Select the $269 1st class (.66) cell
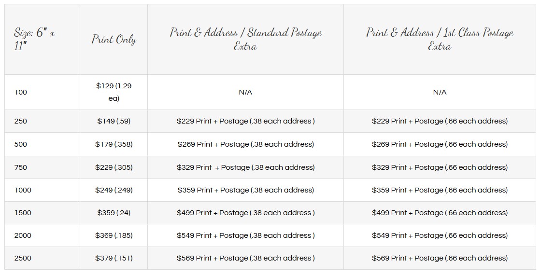541x275 pixels. pos(440,144)
